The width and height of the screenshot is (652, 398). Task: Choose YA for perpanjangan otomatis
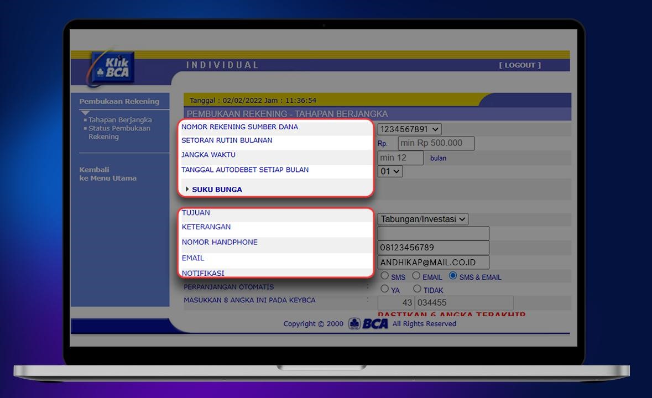point(385,289)
